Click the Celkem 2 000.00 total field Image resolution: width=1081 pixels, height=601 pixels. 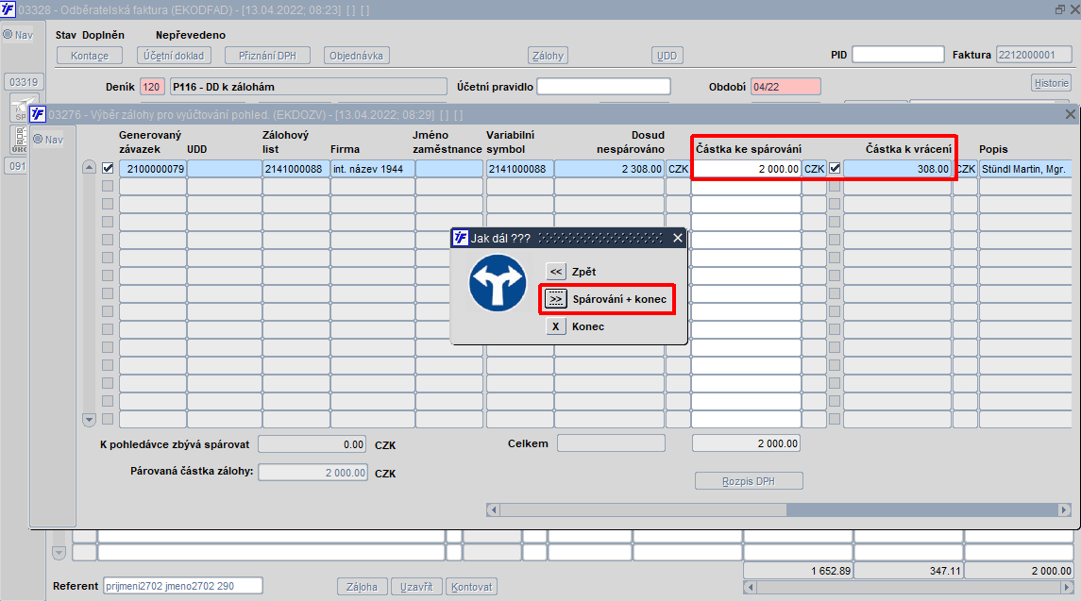point(746,443)
